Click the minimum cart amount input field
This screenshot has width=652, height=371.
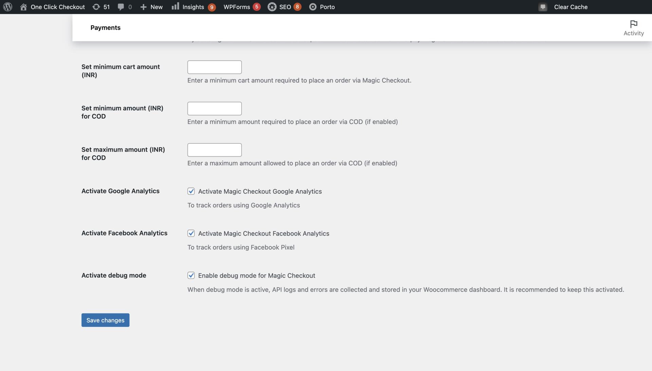click(214, 67)
